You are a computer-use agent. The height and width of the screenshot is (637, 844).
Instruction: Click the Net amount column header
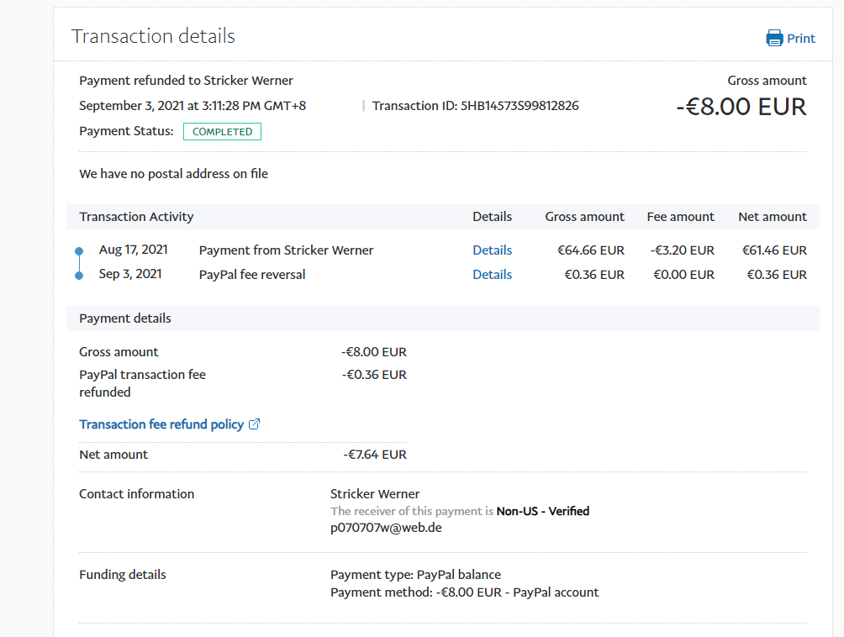tap(772, 217)
